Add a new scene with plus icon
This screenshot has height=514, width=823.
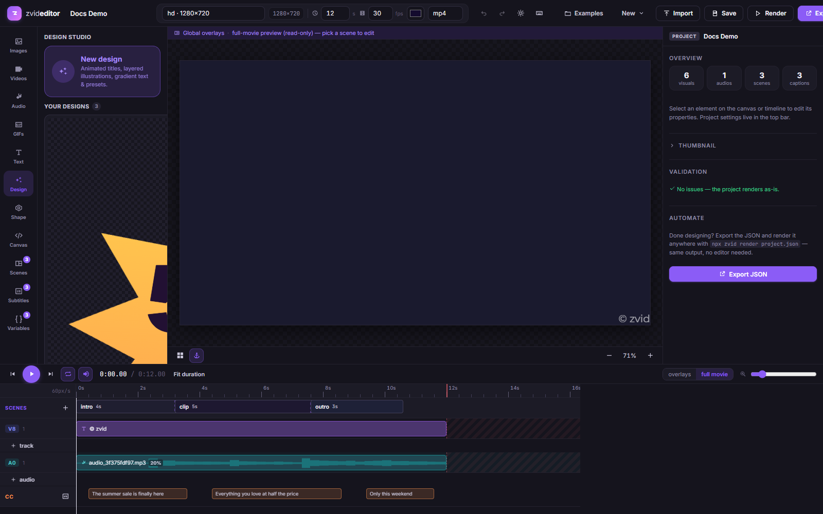click(65, 408)
